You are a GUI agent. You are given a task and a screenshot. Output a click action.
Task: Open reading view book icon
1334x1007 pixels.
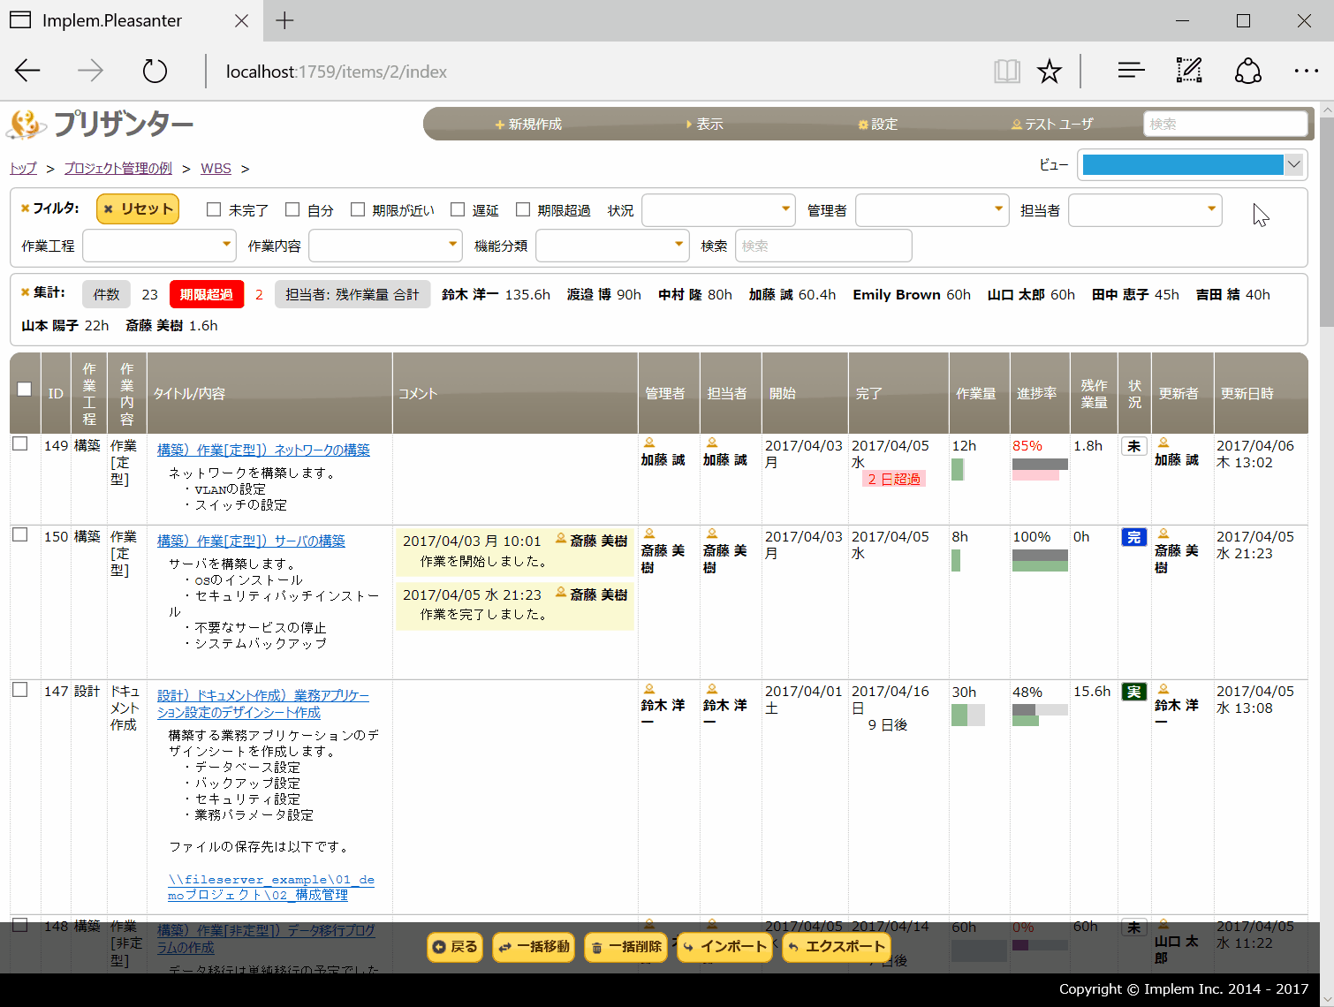pyautogui.click(x=1007, y=71)
